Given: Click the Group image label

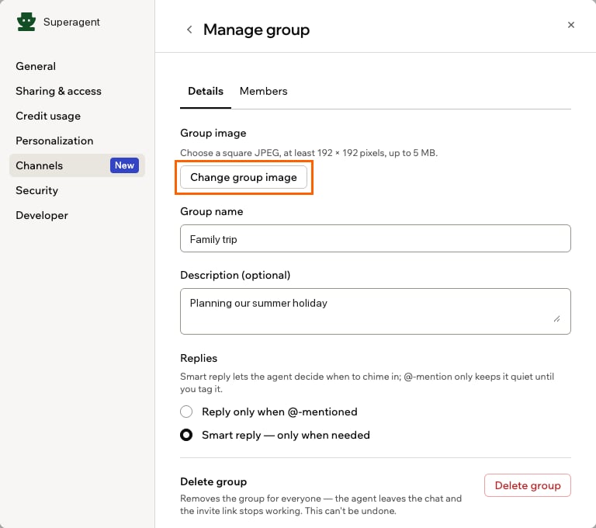Looking at the screenshot, I should [x=213, y=133].
